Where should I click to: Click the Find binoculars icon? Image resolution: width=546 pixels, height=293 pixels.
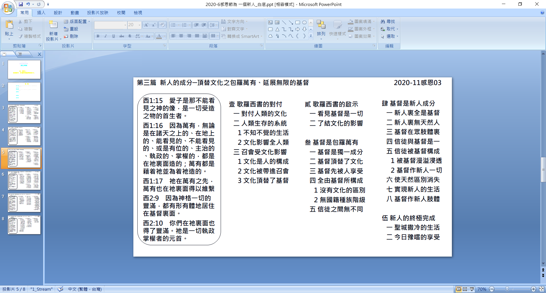pyautogui.click(x=383, y=22)
